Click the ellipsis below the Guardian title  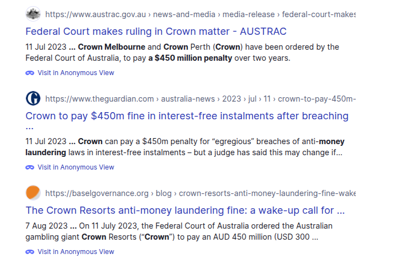[29, 128]
